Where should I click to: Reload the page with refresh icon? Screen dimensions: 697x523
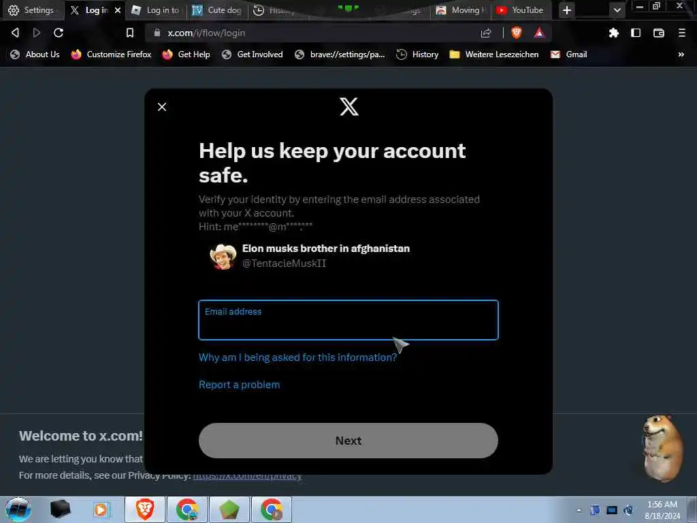tap(59, 33)
